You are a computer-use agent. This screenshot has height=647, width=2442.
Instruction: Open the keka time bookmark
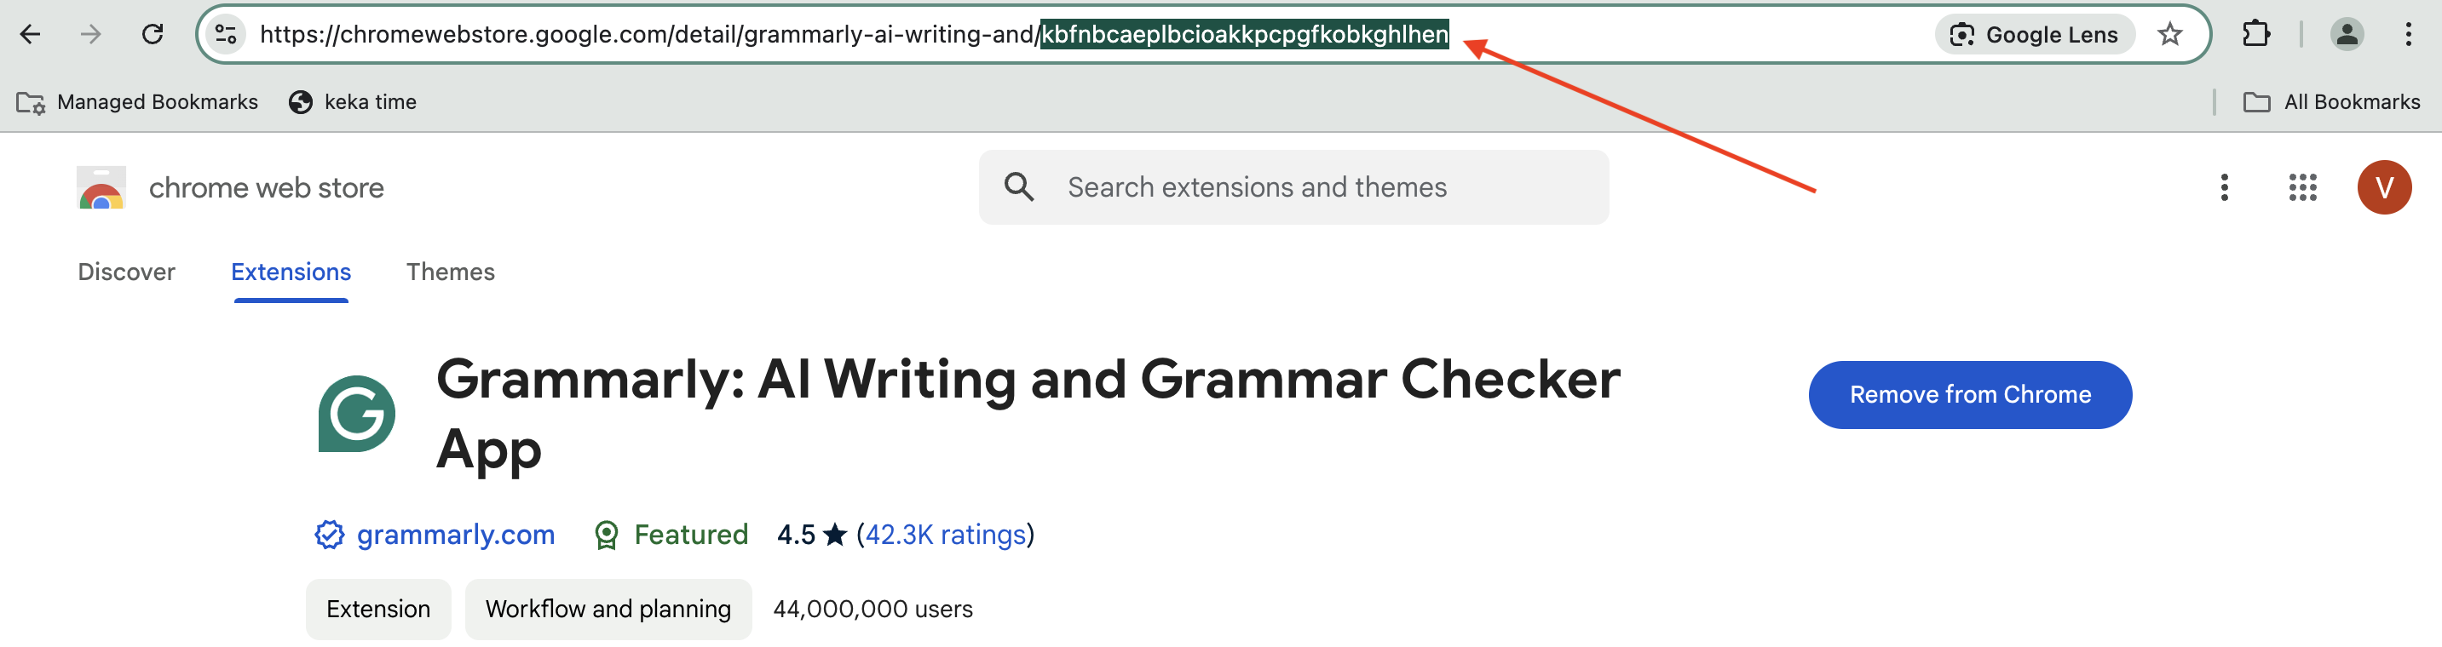click(x=353, y=102)
